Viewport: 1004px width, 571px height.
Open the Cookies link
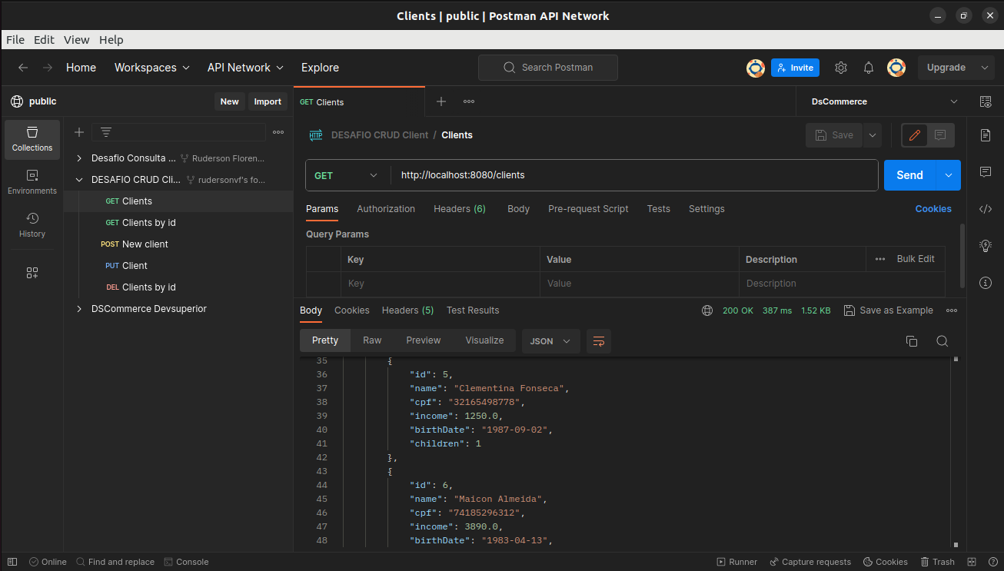(933, 209)
